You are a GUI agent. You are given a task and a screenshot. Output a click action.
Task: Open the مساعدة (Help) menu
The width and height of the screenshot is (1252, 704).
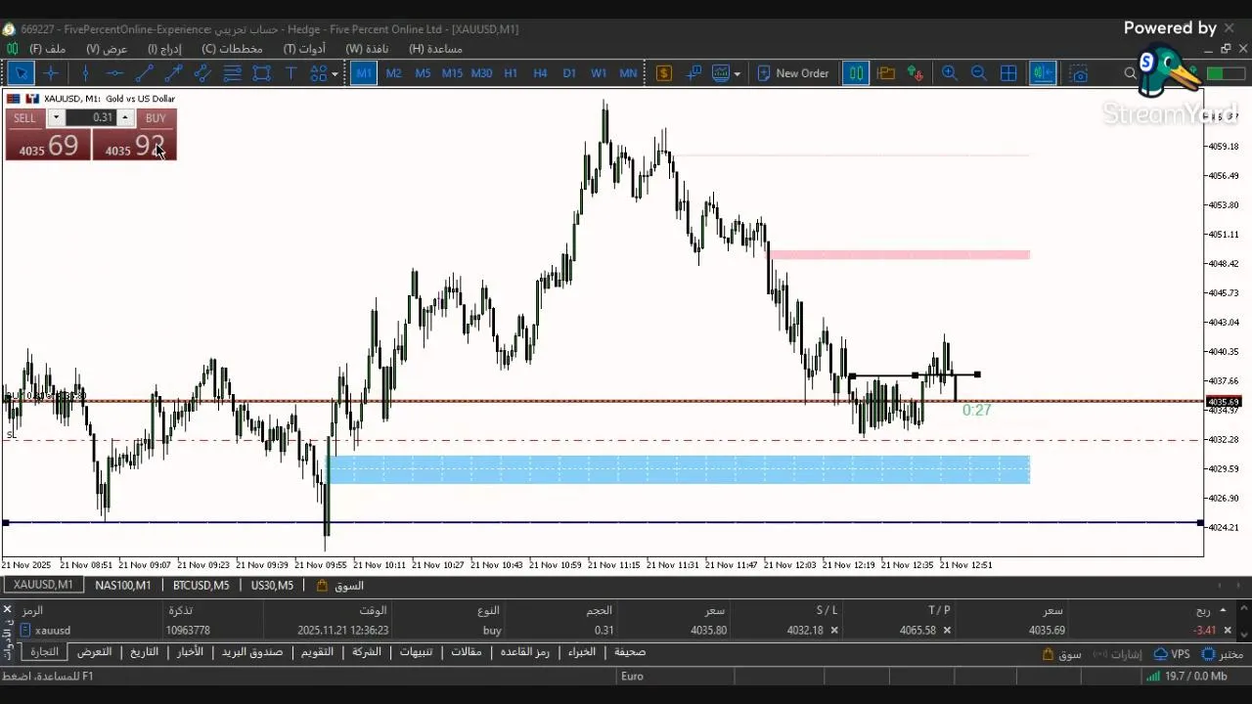[435, 48]
